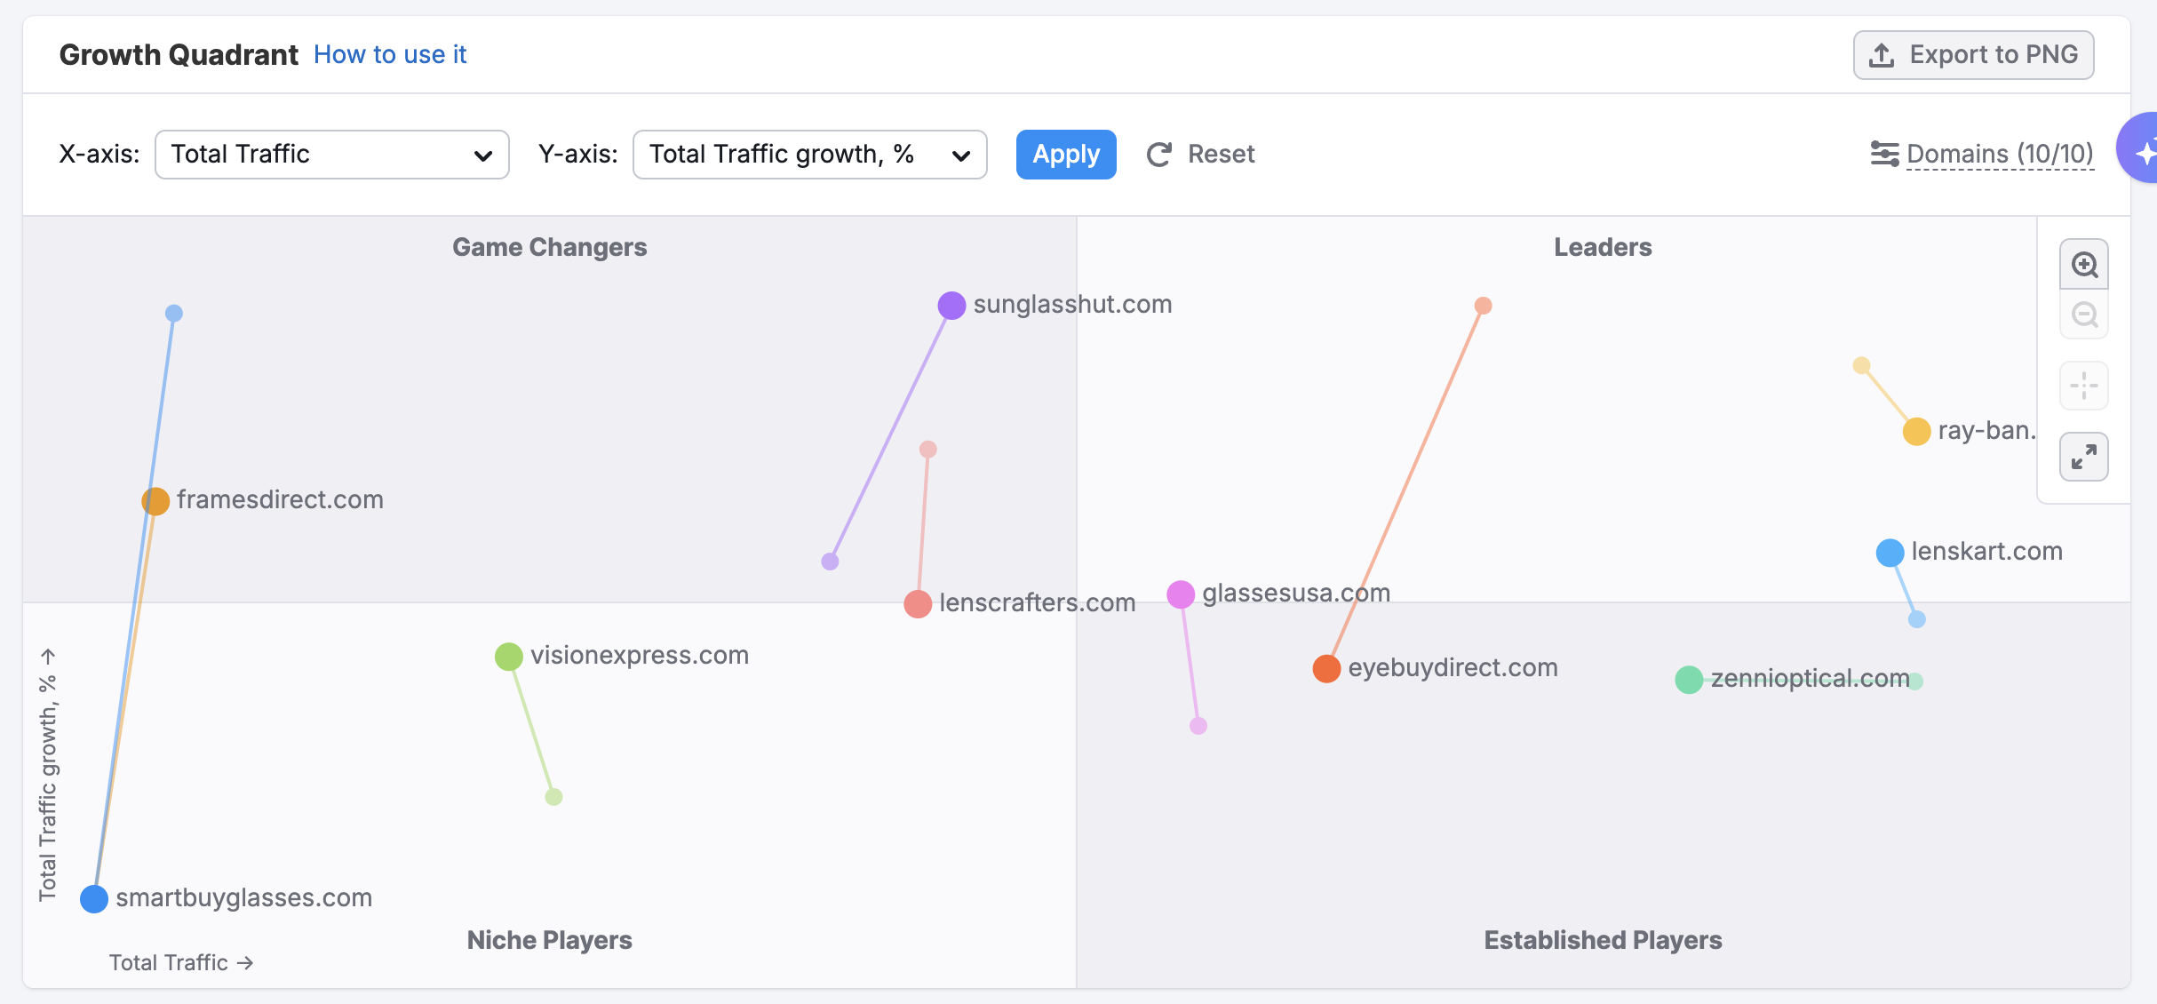Open the Domains (10/10) selector
This screenshot has width=2157, height=1004.
[x=1999, y=154]
